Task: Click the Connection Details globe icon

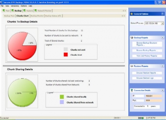Action: [132, 90]
